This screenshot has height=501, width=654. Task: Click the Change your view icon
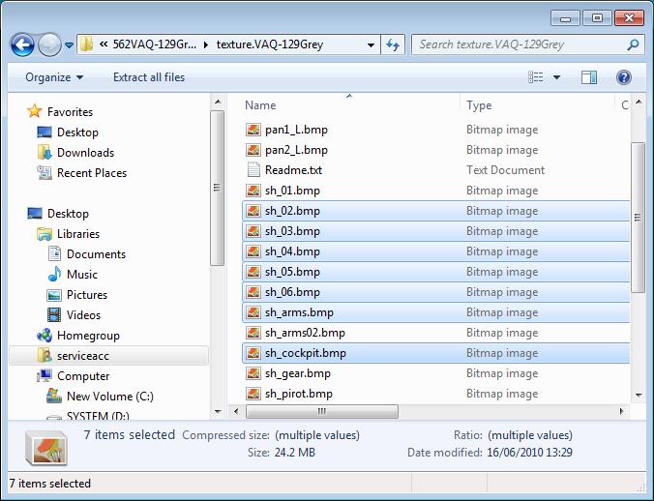tap(536, 77)
